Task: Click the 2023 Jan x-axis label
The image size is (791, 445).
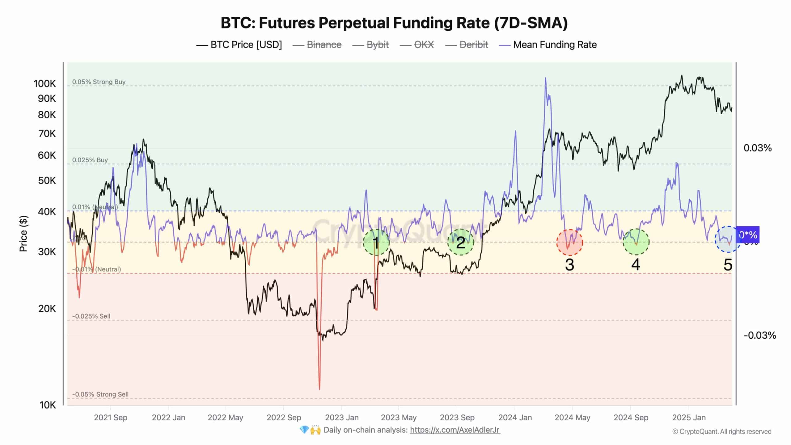Action: point(342,417)
